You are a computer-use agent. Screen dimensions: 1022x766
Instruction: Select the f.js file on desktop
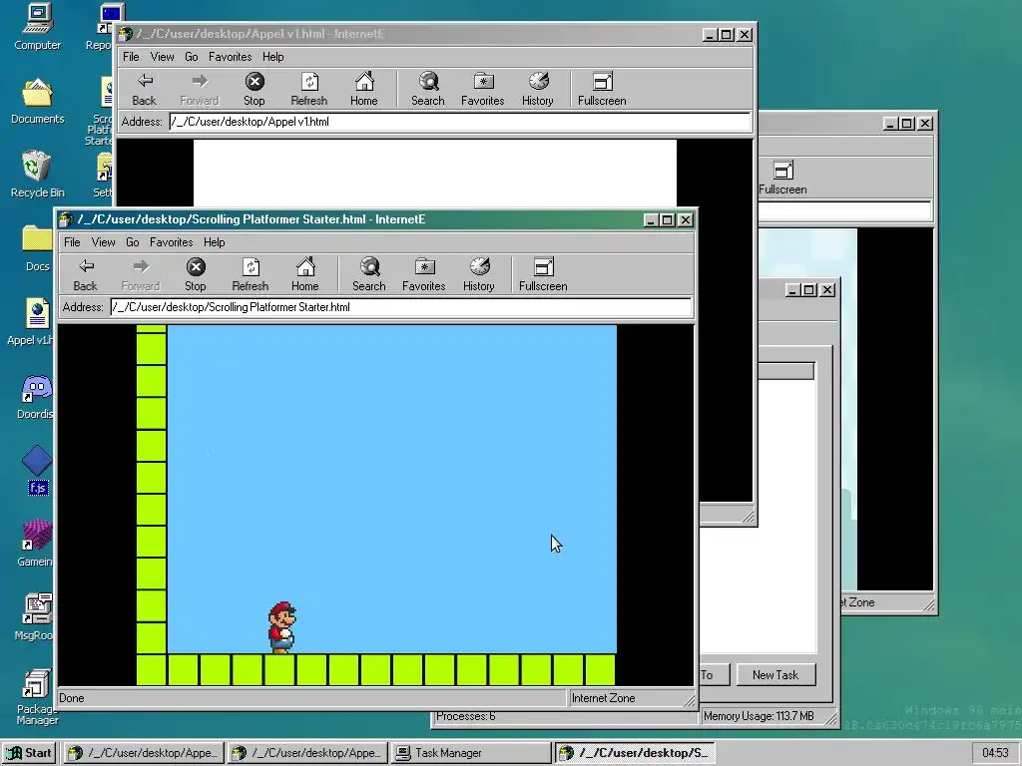pyautogui.click(x=37, y=471)
